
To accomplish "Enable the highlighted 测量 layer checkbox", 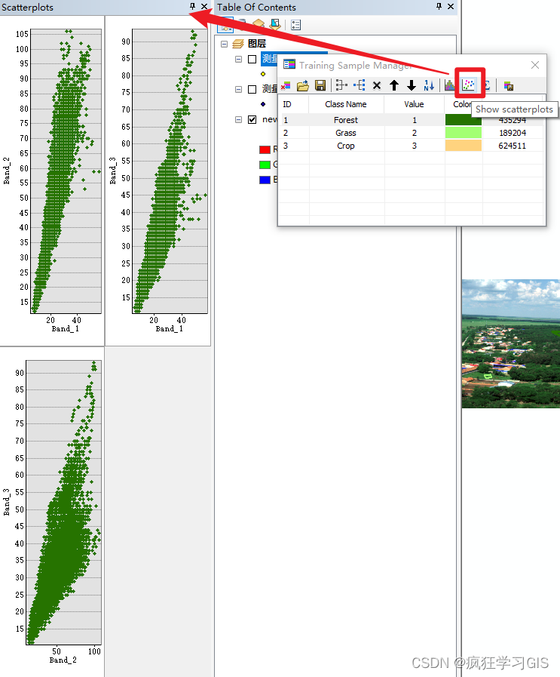I will point(252,59).
